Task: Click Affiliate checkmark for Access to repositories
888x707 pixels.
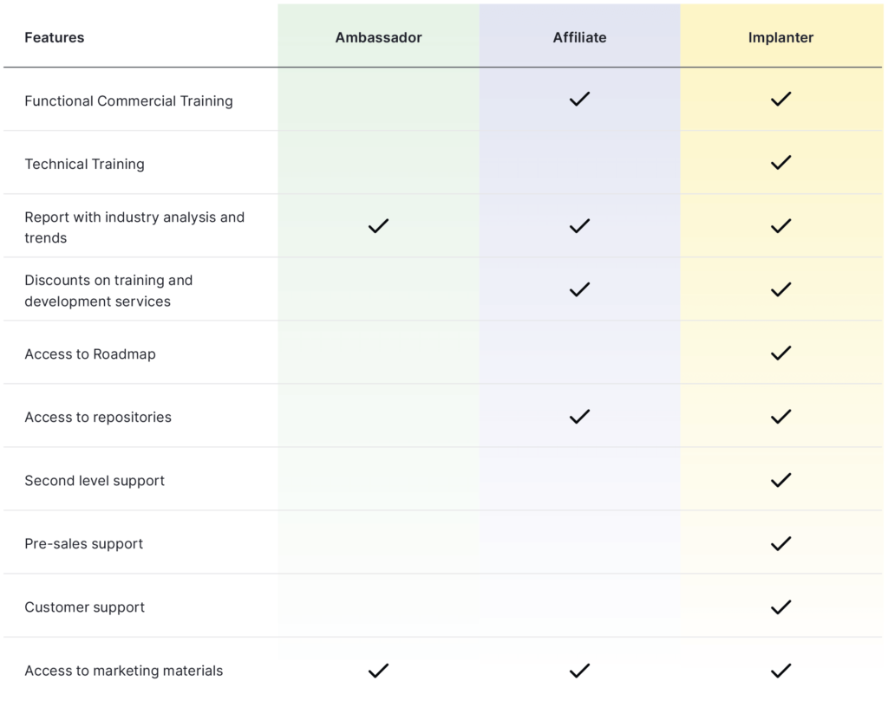Action: tap(579, 417)
